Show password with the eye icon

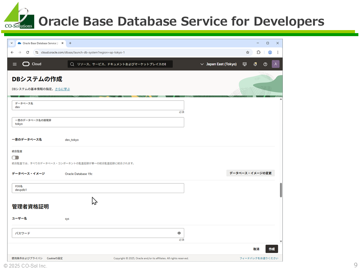(179, 233)
